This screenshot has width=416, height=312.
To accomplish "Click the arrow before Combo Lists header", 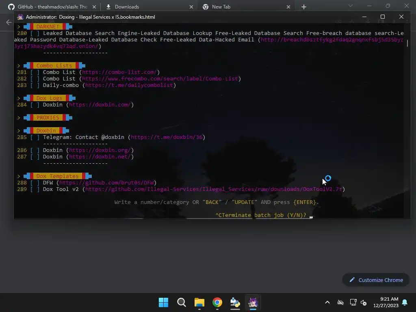I will [x=19, y=65].
